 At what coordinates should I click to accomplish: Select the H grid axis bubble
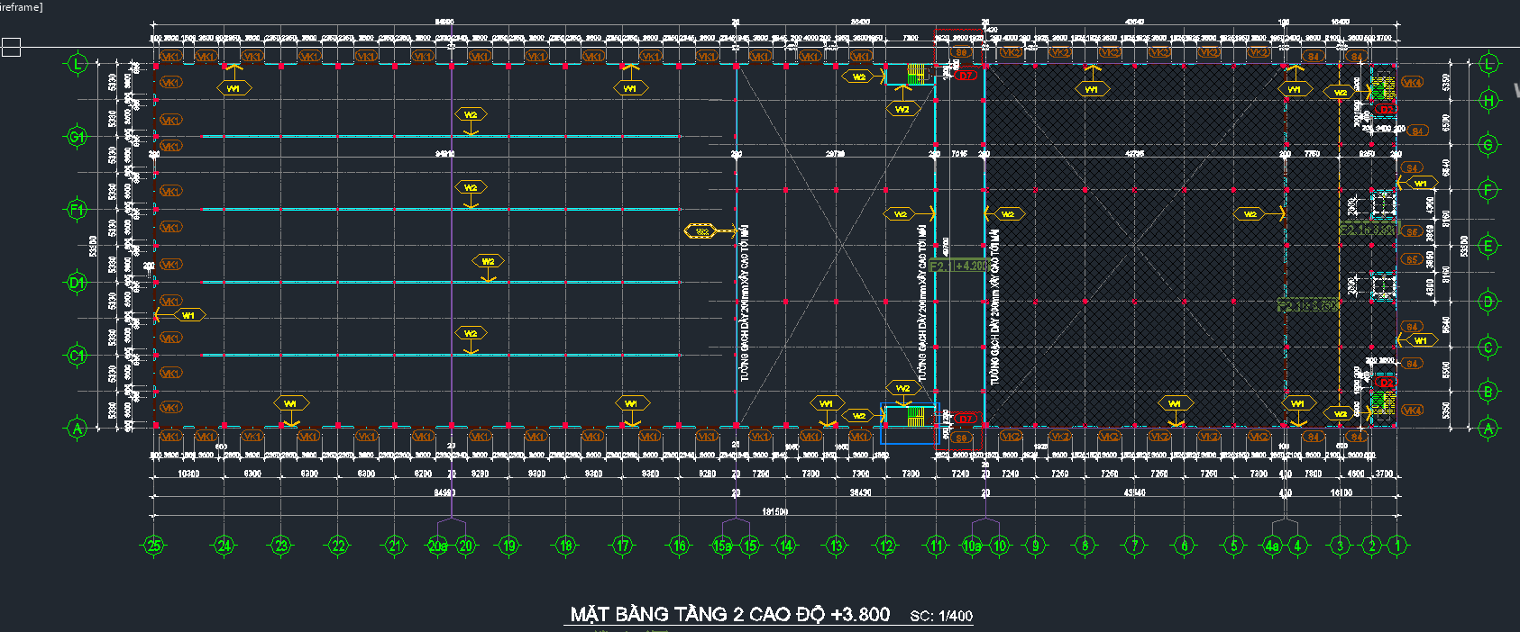coord(1488,101)
